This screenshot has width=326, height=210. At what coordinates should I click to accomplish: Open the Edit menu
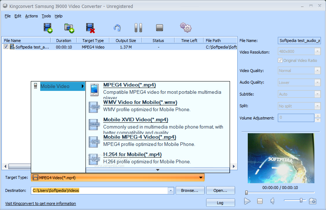point(18,16)
